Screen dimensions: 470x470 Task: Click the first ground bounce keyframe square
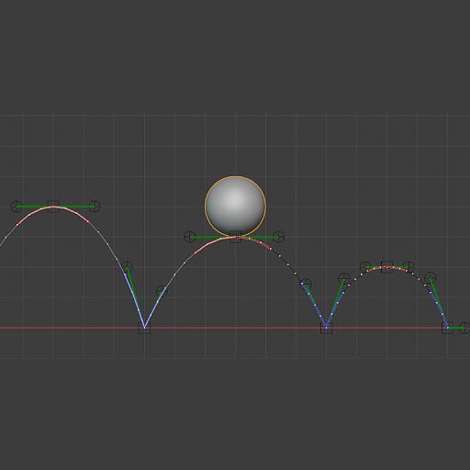tap(144, 328)
